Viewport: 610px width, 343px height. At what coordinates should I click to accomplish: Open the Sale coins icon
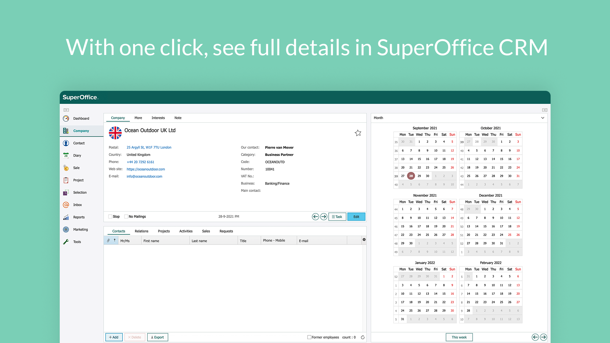pos(66,168)
